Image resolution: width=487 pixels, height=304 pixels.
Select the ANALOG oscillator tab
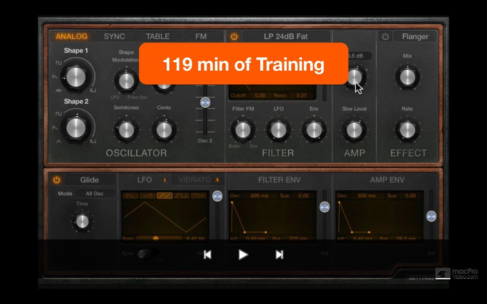pos(72,36)
